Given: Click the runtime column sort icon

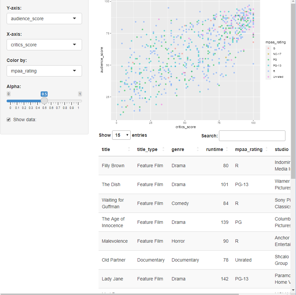Looking at the screenshot, I should pyautogui.click(x=227, y=149).
